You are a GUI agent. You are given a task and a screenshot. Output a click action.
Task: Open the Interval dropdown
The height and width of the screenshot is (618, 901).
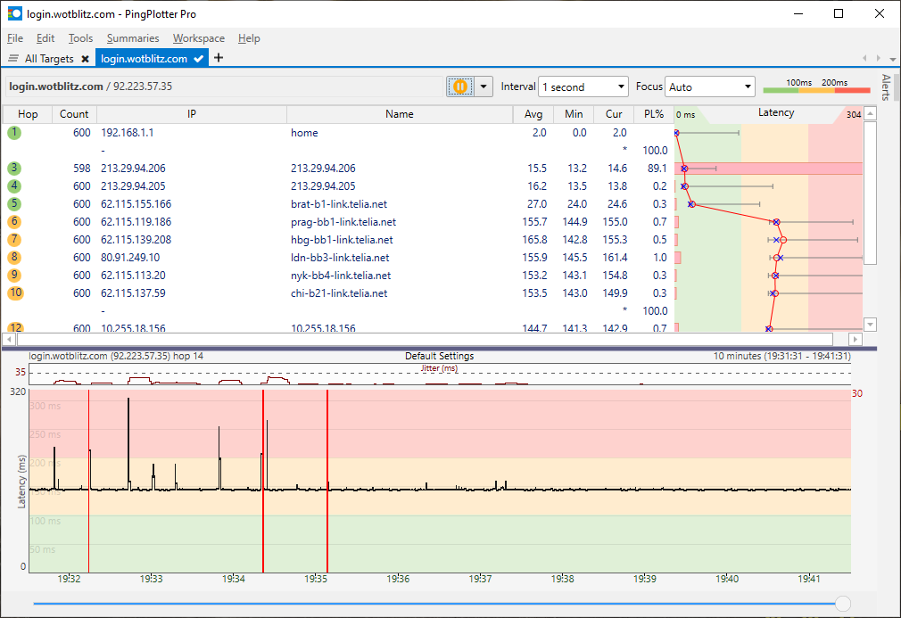click(x=583, y=87)
